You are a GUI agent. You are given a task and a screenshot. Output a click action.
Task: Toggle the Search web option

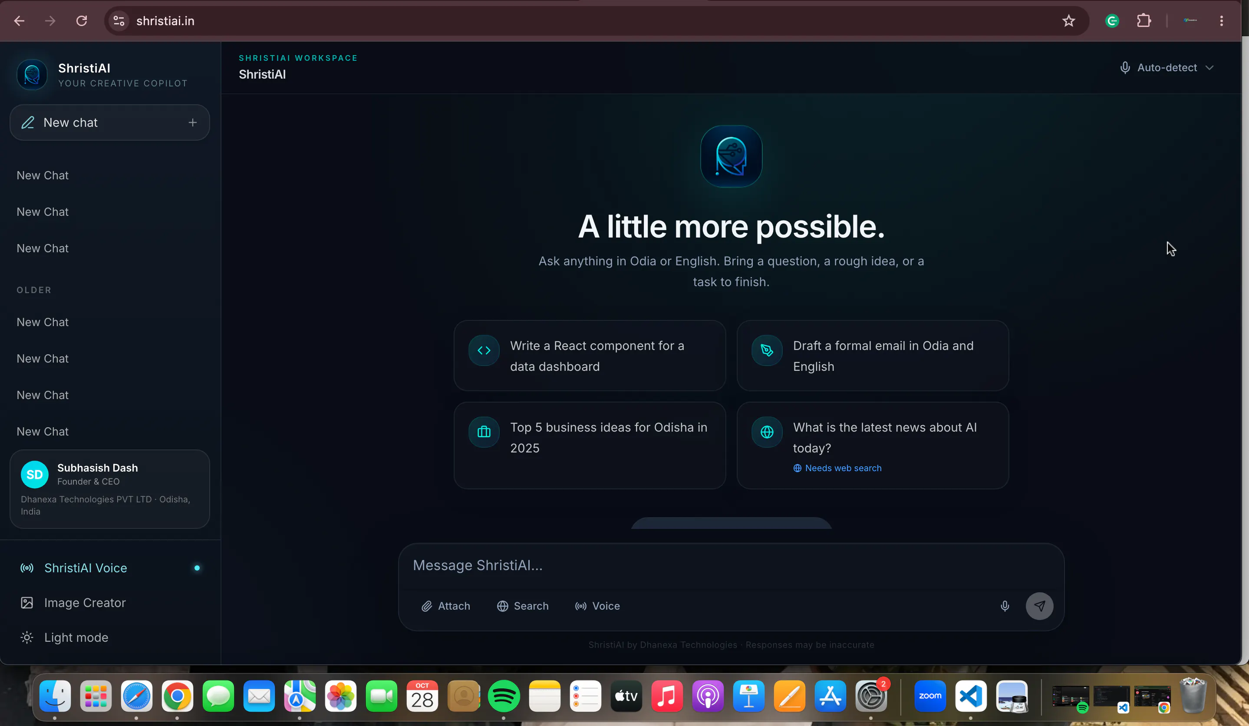click(522, 606)
